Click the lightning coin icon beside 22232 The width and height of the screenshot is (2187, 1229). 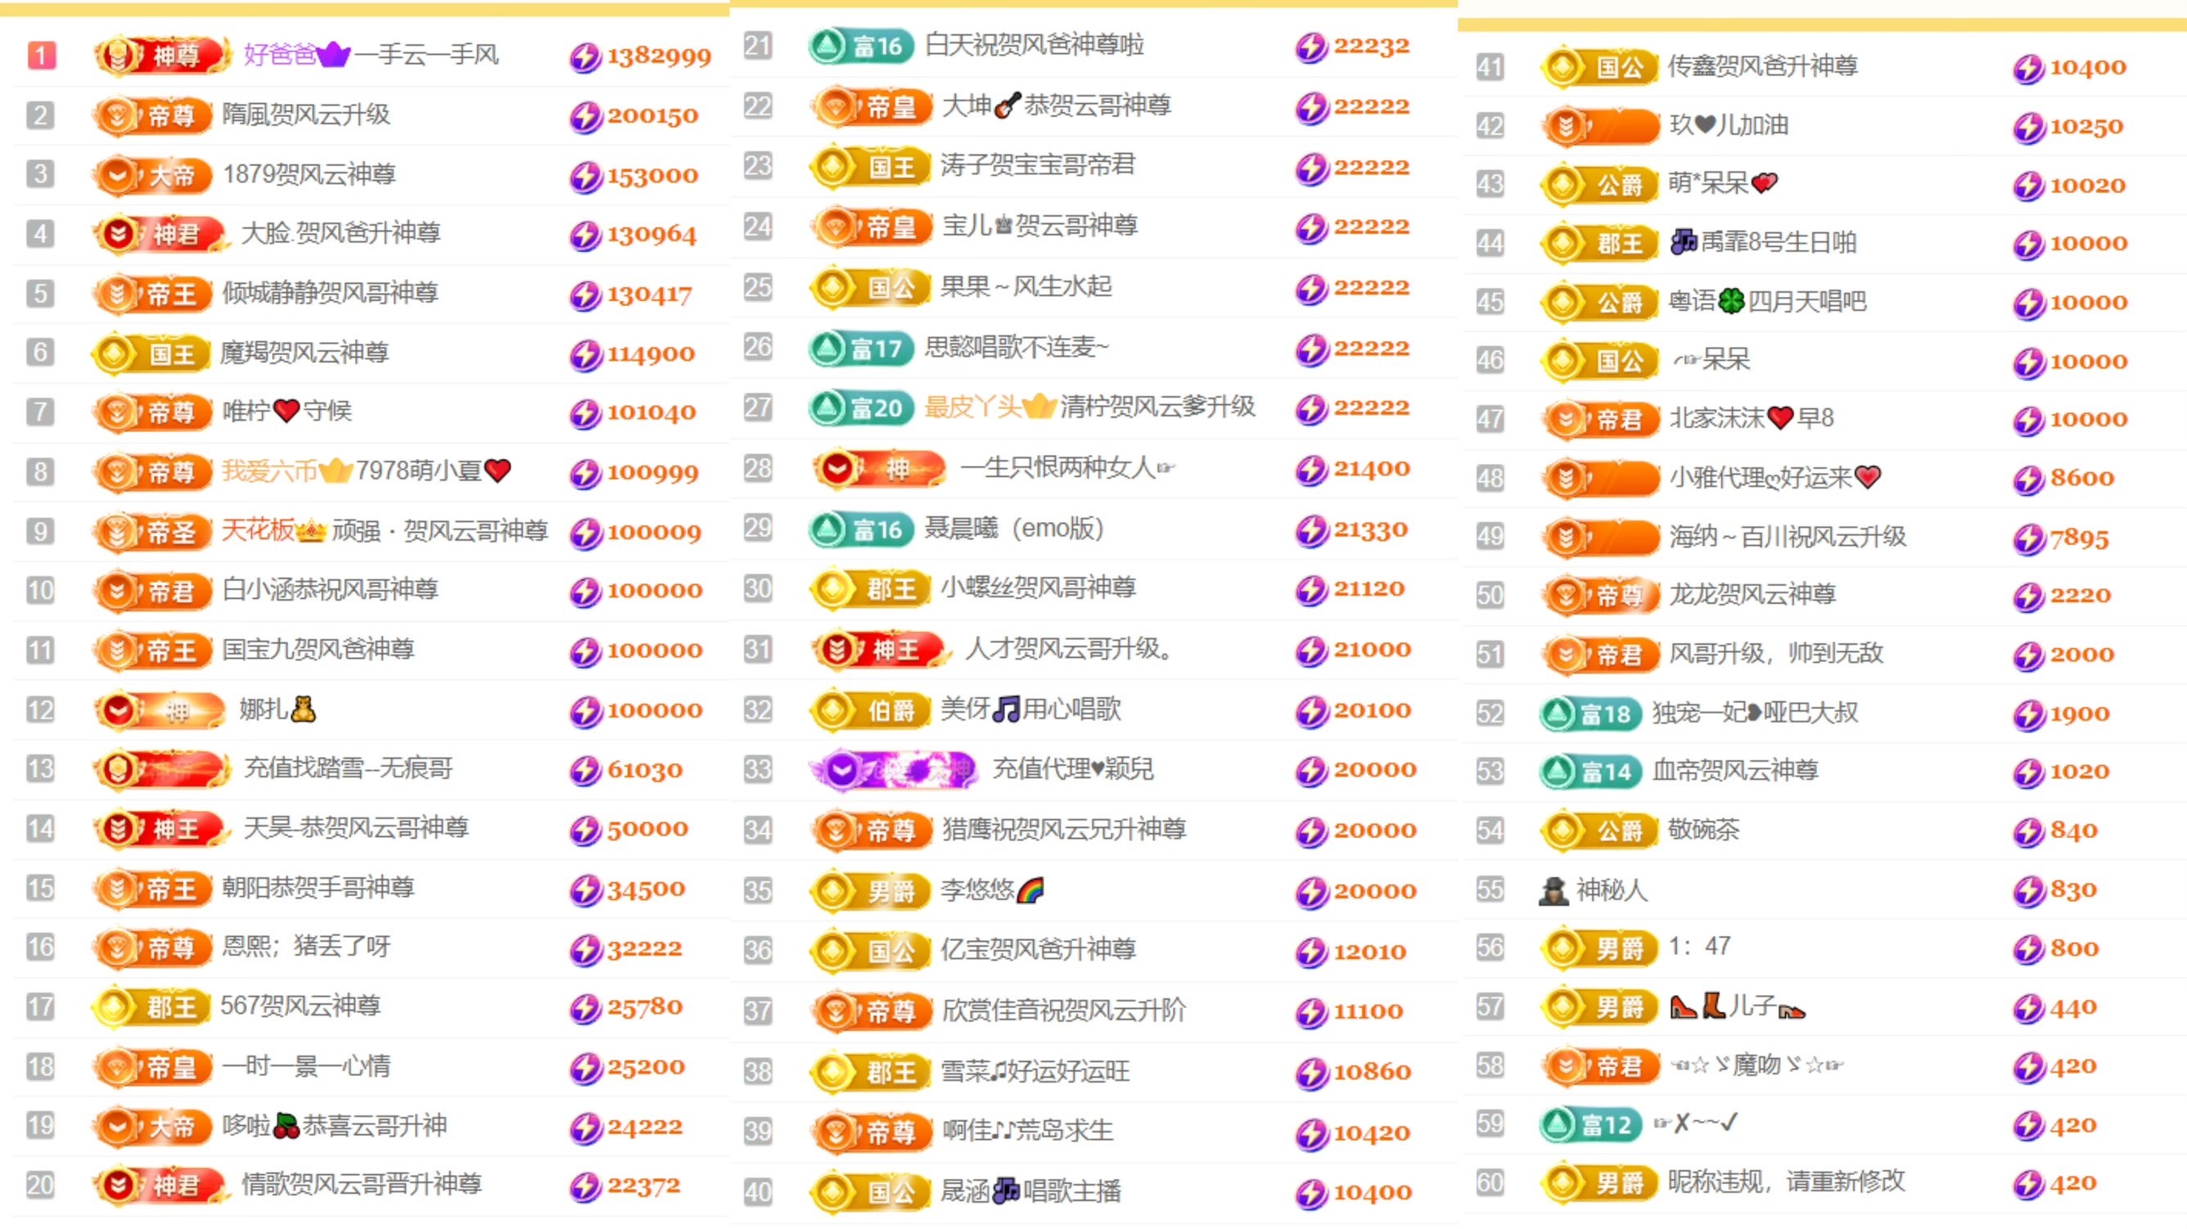[x=1312, y=47]
